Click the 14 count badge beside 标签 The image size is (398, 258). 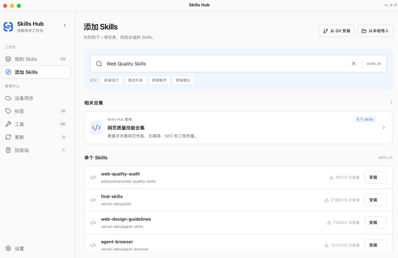(x=63, y=111)
